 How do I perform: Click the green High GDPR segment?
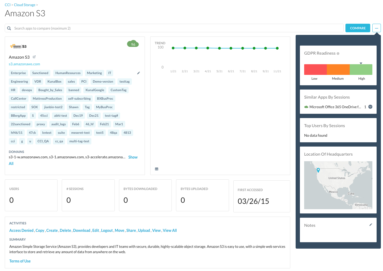point(361,70)
